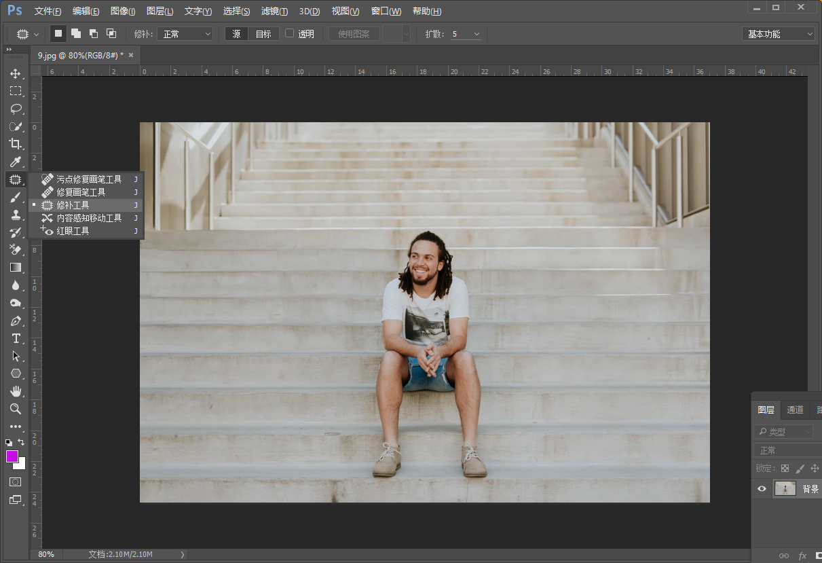Select the History Brush tool

tap(15, 232)
